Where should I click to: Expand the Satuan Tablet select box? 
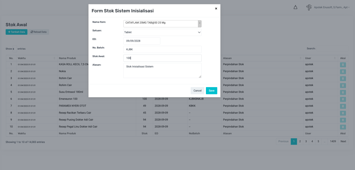tap(162, 32)
